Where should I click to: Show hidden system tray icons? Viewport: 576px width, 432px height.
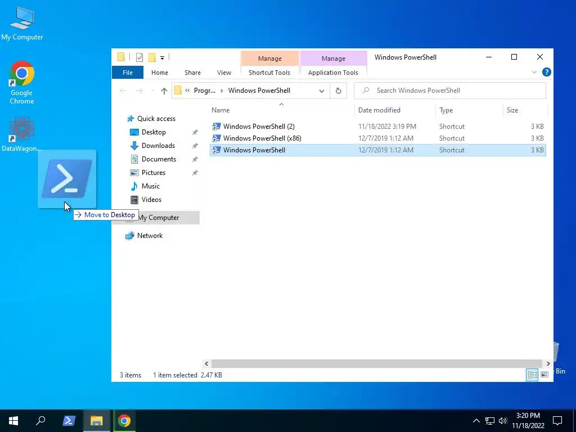click(x=476, y=421)
